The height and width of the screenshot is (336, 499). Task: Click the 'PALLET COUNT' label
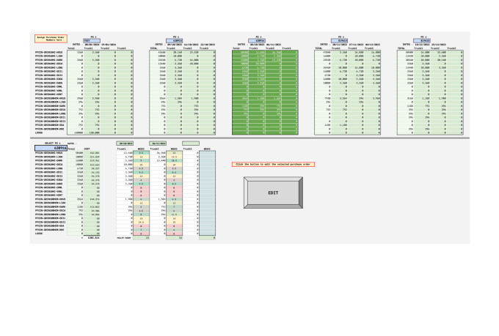click(124, 238)
